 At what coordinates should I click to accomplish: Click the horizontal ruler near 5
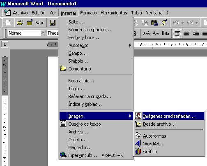tap(172, 44)
